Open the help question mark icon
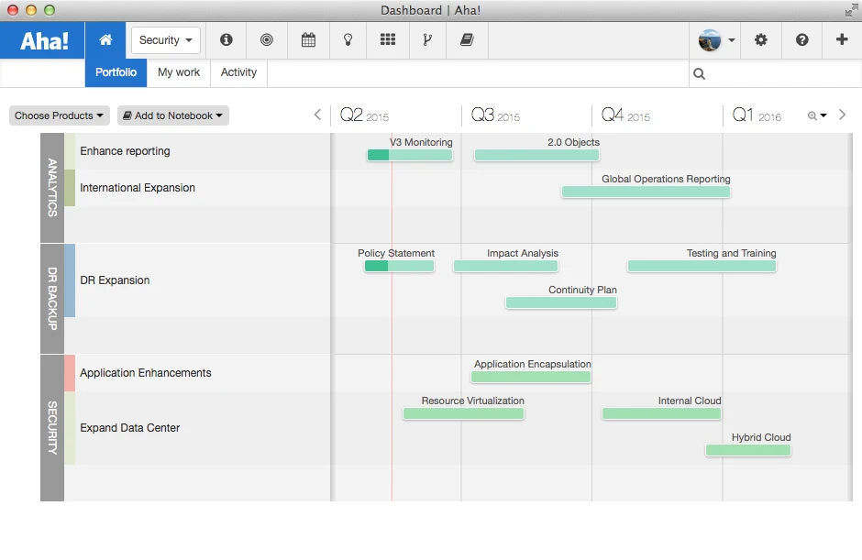 [x=802, y=39]
